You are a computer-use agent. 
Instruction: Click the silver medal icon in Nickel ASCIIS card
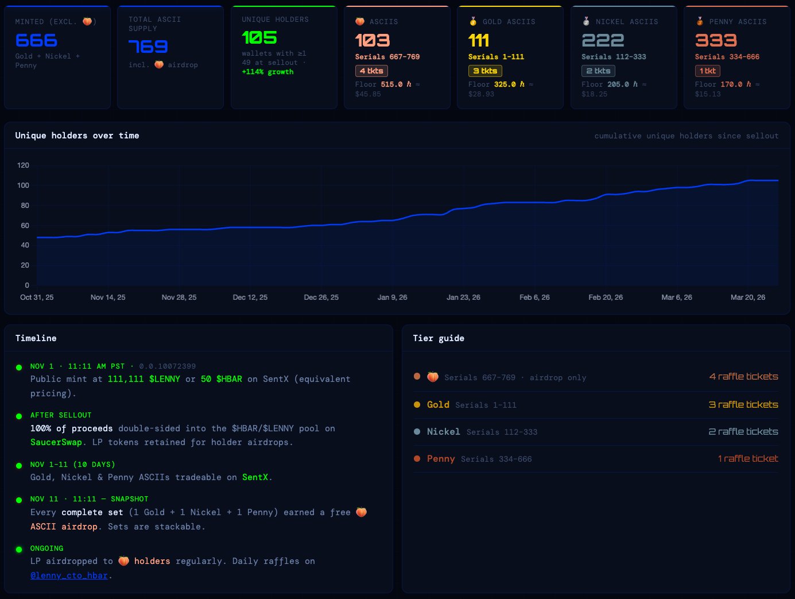click(x=586, y=22)
